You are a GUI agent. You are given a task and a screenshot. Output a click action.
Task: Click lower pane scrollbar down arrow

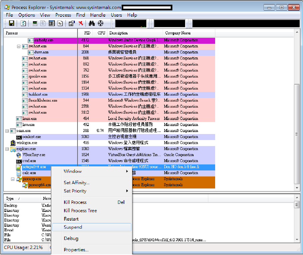297,240
